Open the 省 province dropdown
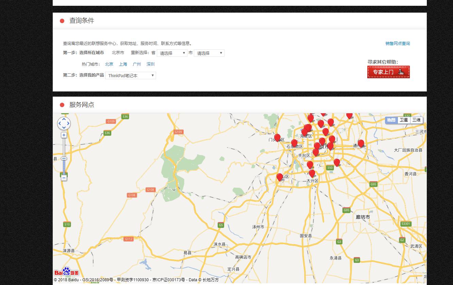This screenshot has height=285, width=453. [x=172, y=53]
